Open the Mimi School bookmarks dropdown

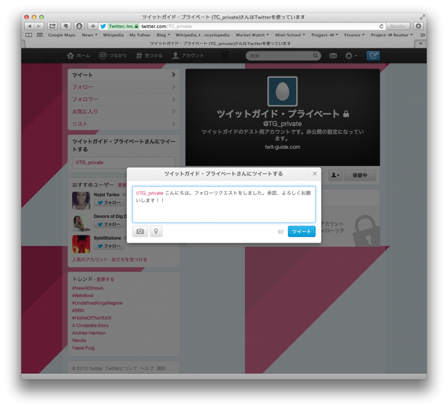(x=290, y=35)
